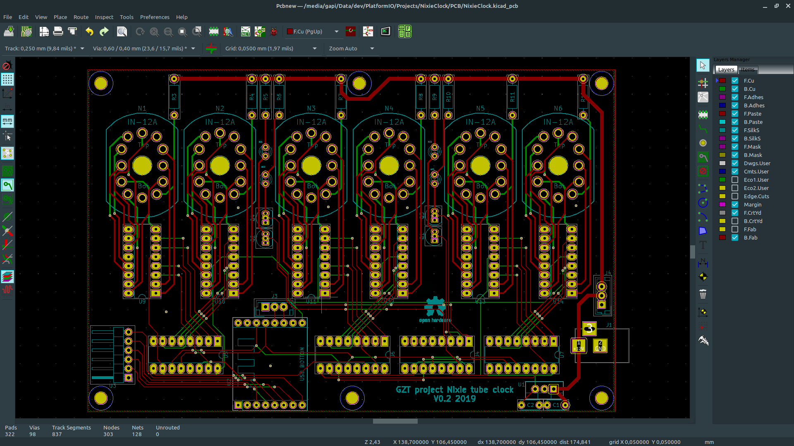Viewport: 794px width, 446px height.
Task: Click the zoom-in magnifier icon
Action: point(154,31)
